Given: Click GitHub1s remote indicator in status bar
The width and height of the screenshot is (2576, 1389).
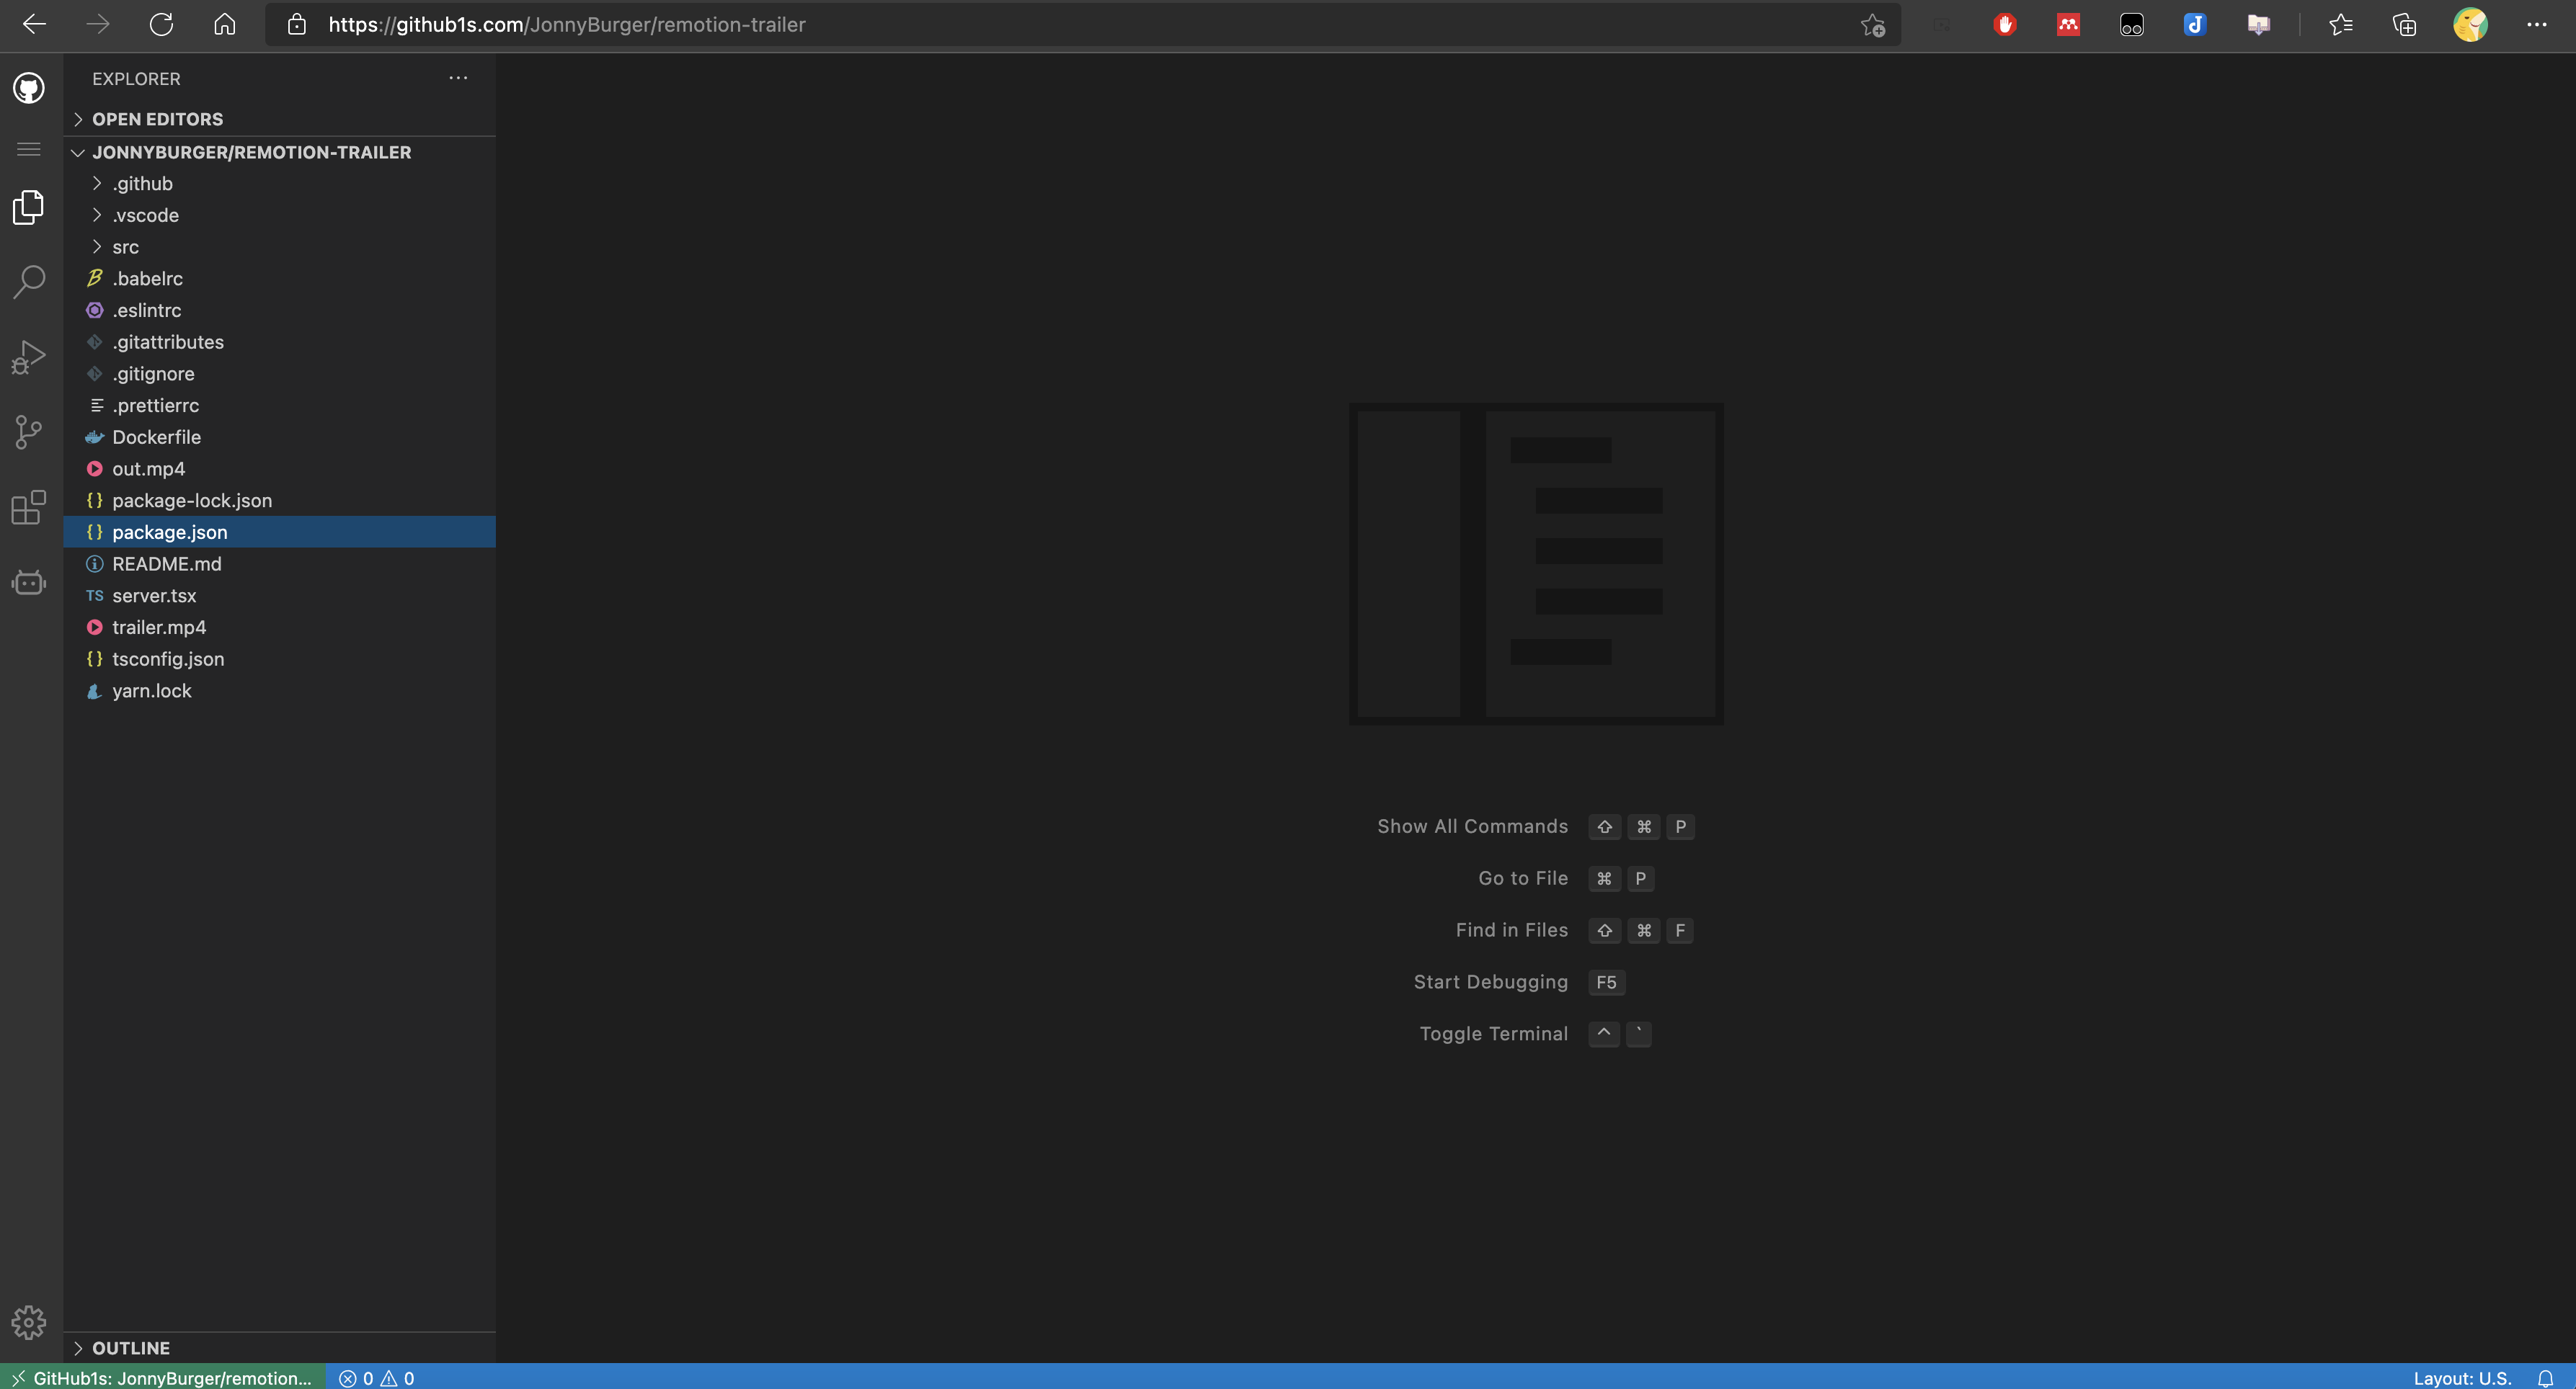Looking at the screenshot, I should [x=163, y=1378].
